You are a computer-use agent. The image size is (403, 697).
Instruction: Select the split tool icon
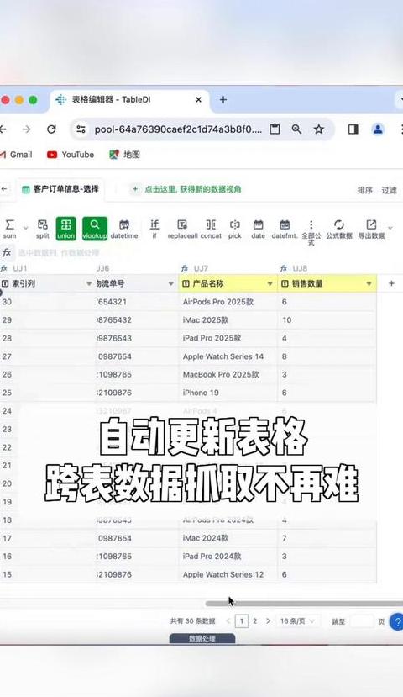[x=43, y=229]
